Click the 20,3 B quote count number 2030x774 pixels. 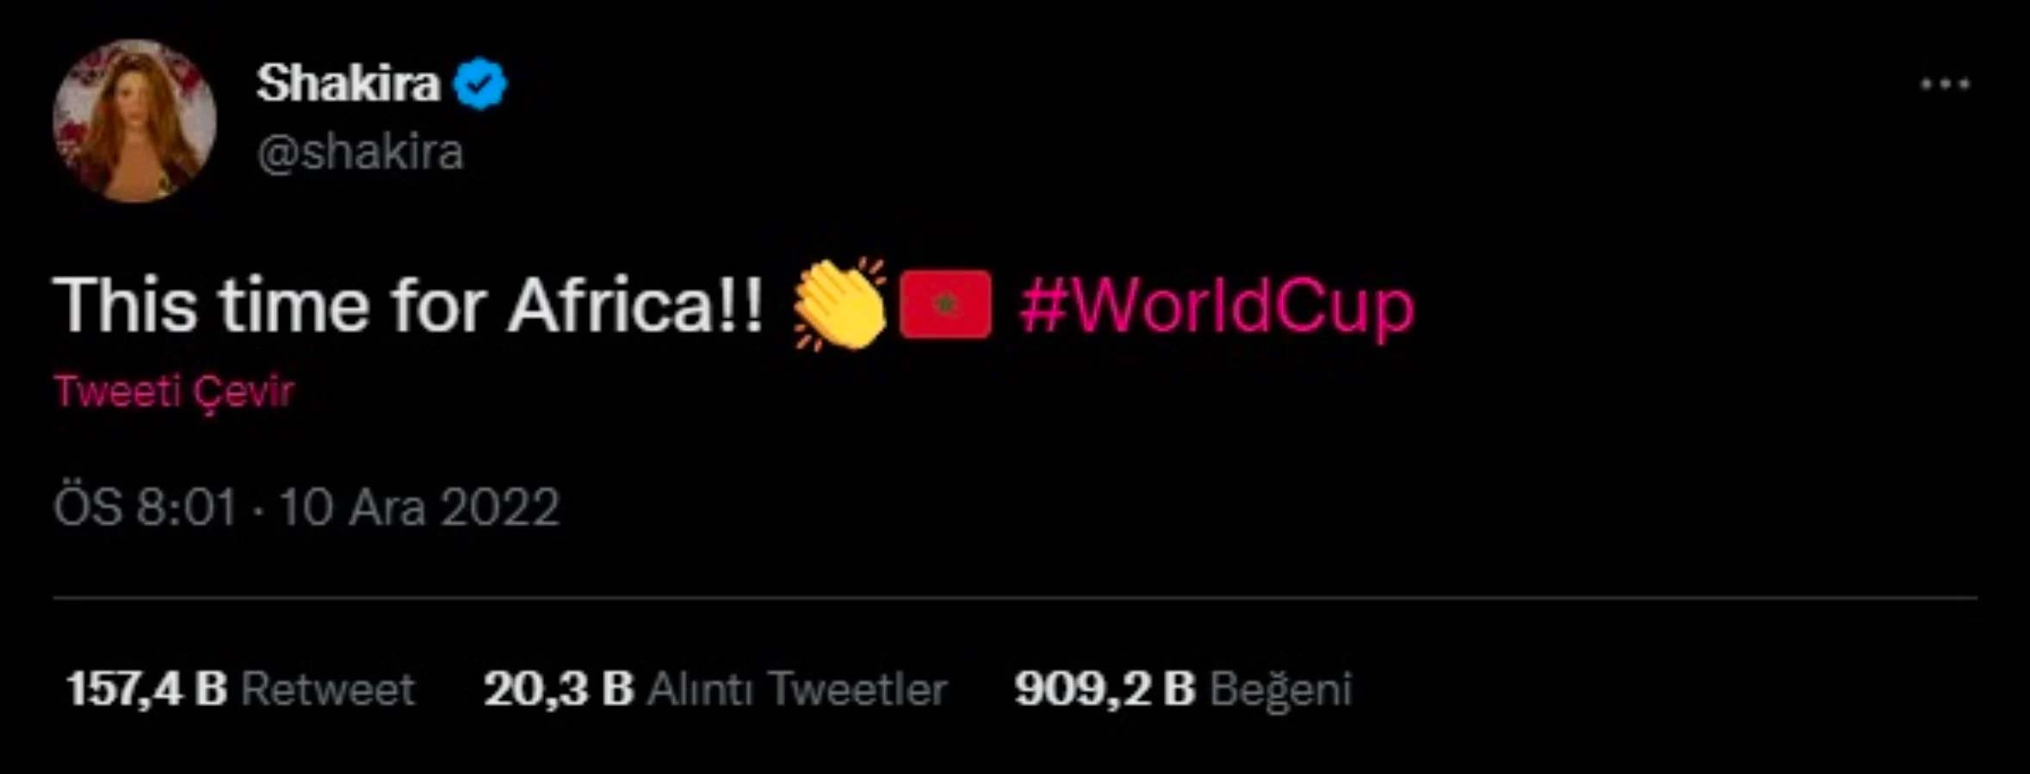[x=559, y=689]
